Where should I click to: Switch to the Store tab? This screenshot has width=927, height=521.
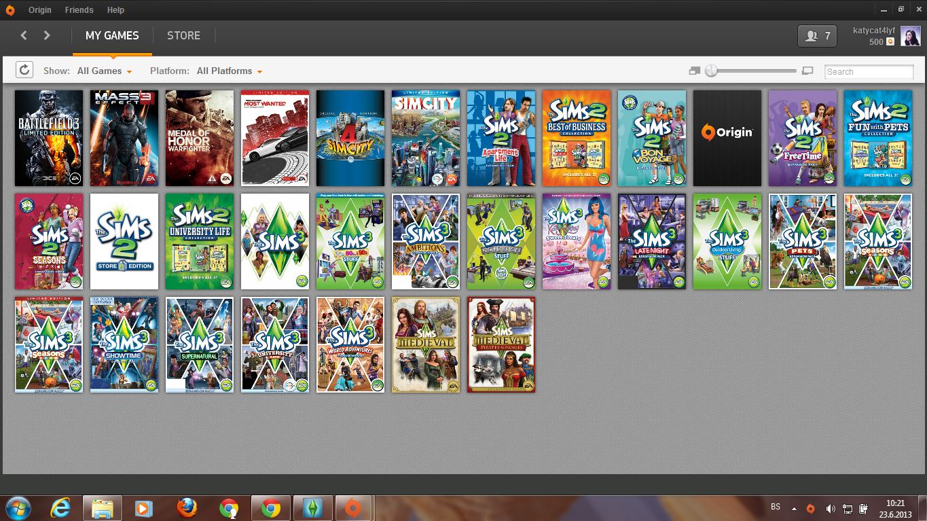click(183, 35)
